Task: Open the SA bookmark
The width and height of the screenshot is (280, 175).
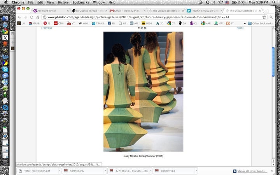Action: (182, 23)
